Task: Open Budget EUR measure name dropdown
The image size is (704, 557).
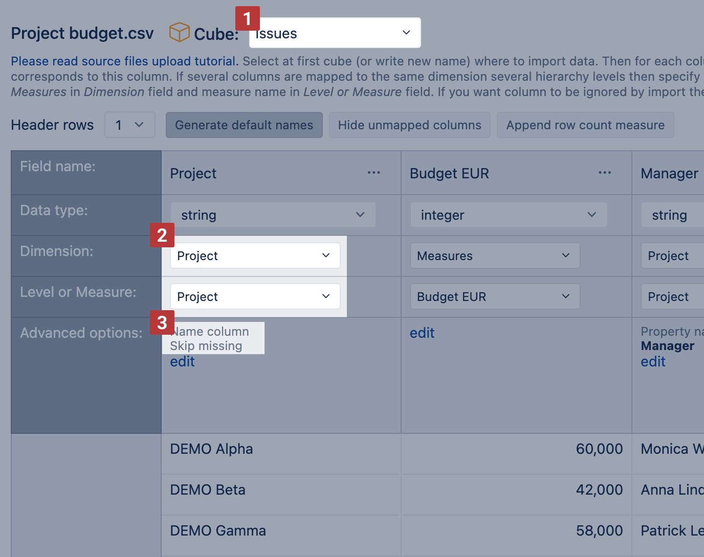Action: coord(495,296)
